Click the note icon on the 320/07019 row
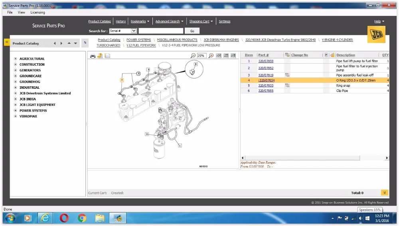Image resolution: width=399 pixels, height=226 pixels. (287, 75)
